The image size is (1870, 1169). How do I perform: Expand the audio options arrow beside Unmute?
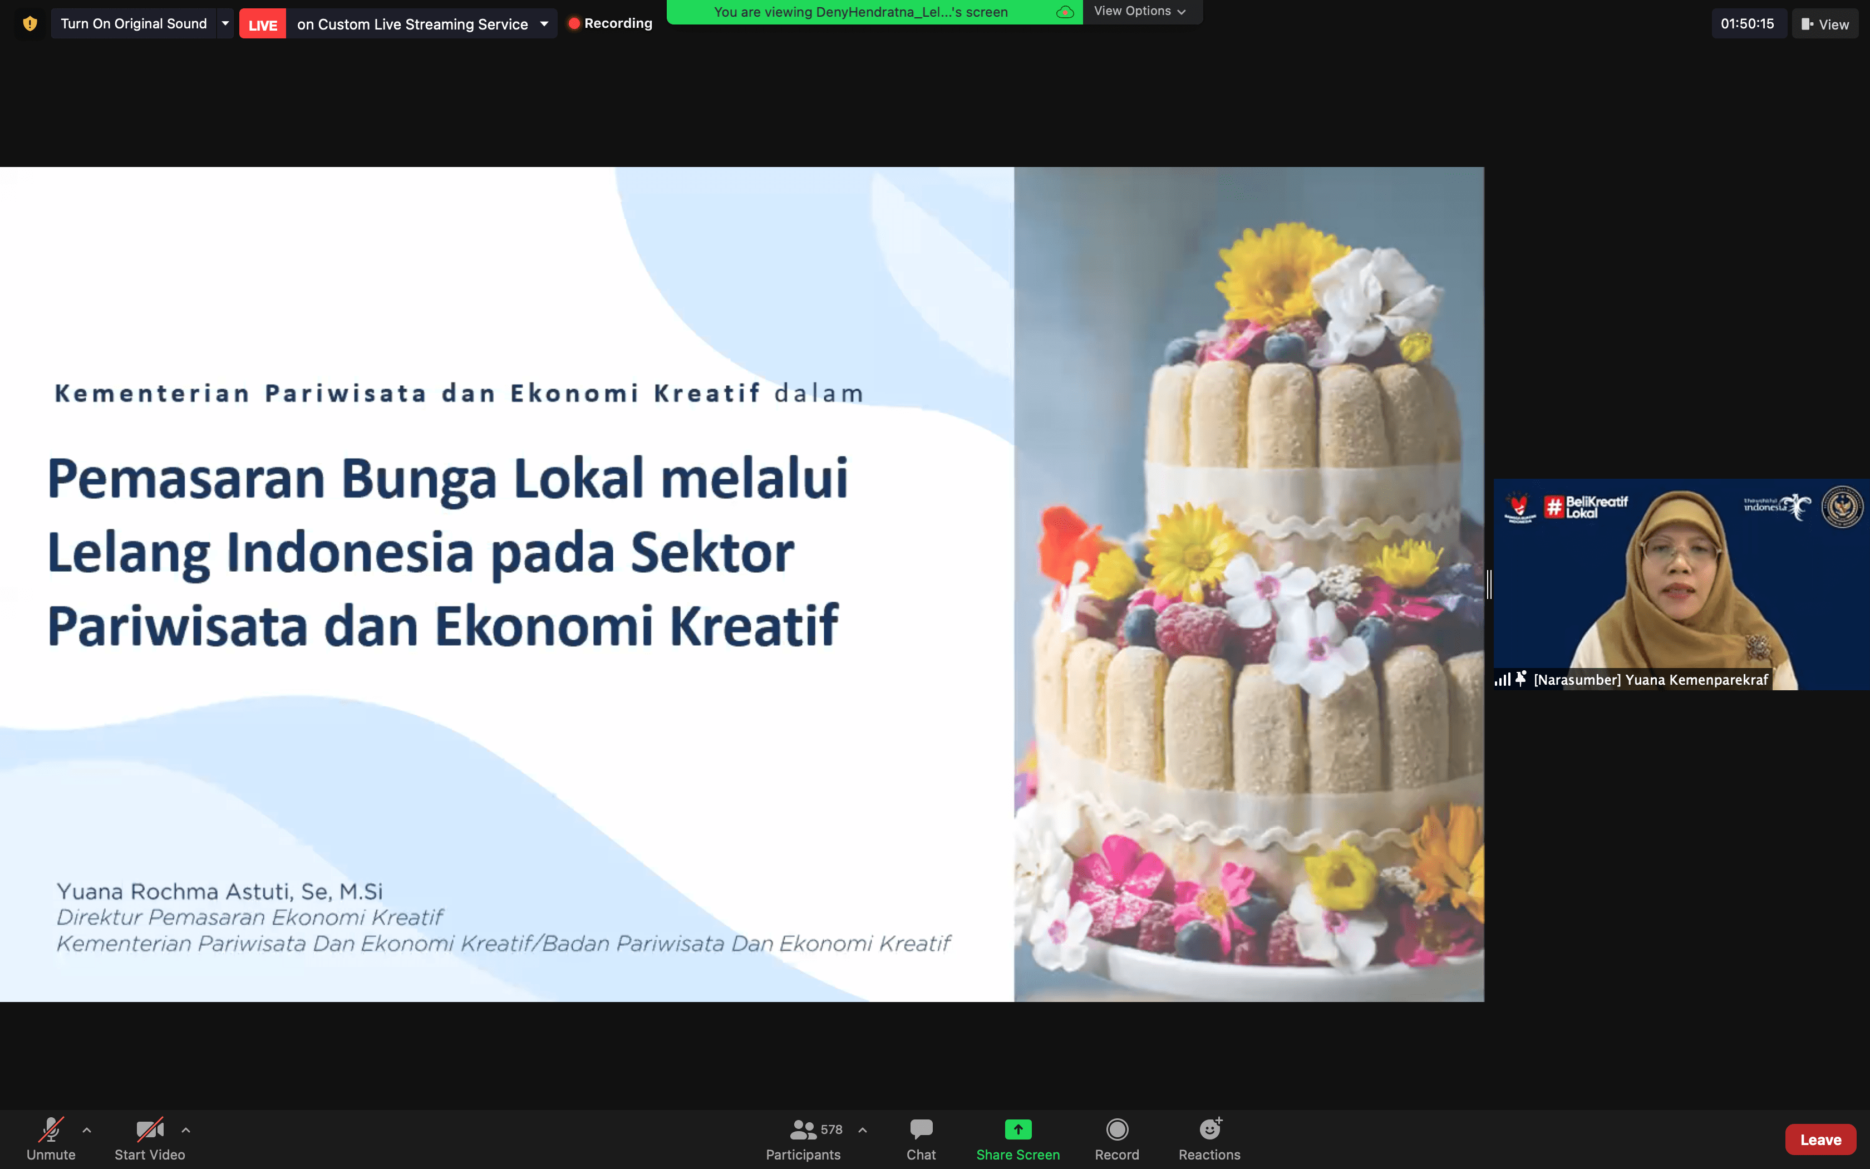(x=87, y=1129)
